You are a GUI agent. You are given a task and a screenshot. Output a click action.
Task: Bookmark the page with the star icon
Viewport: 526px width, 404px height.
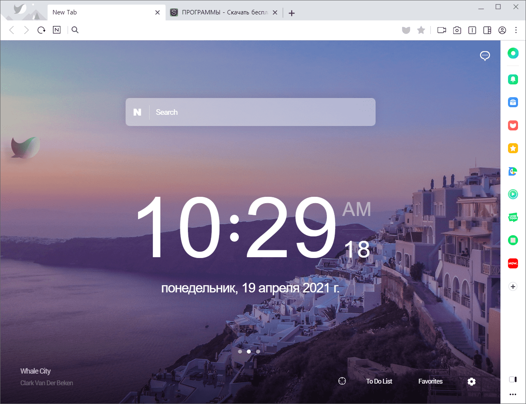pos(421,30)
